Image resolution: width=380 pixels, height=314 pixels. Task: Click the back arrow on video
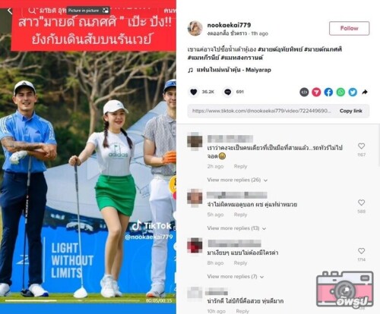click(x=10, y=11)
